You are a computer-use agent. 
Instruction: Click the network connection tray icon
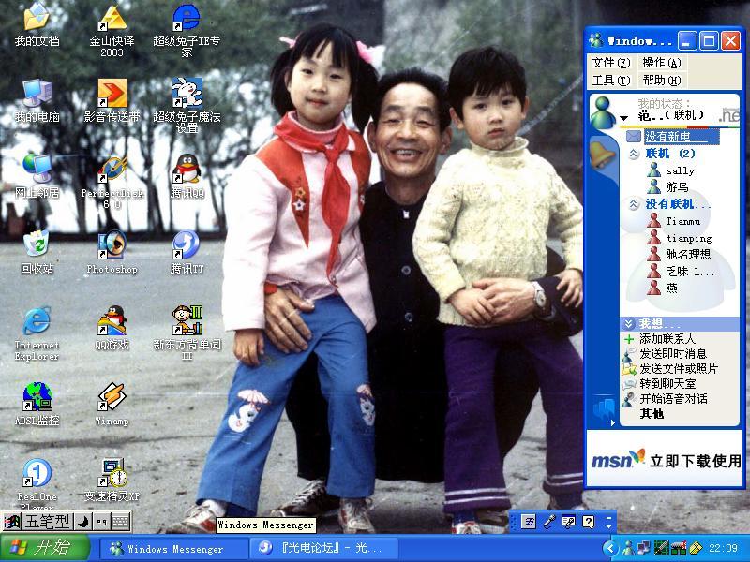point(644,548)
